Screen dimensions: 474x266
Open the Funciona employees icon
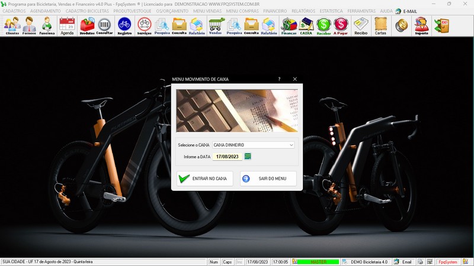pyautogui.click(x=47, y=26)
